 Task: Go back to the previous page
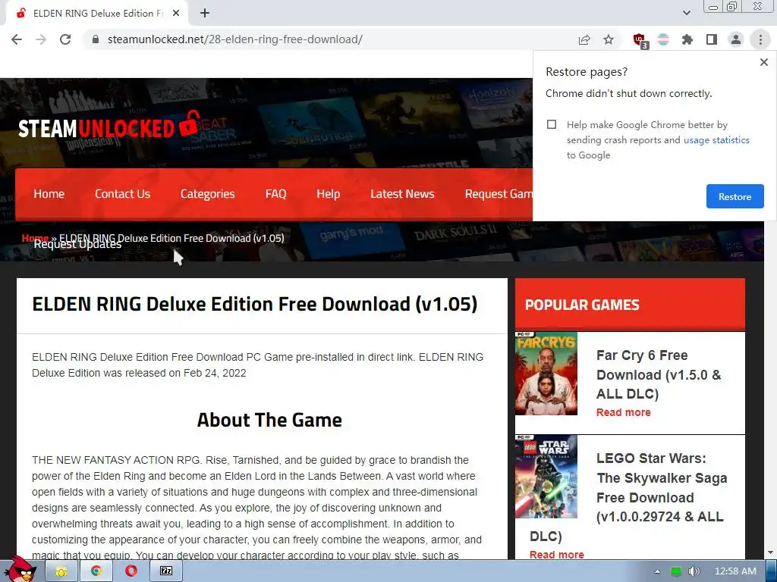tap(17, 39)
